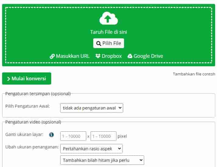
Task: Click the first screen size input field
Action: 73,136
